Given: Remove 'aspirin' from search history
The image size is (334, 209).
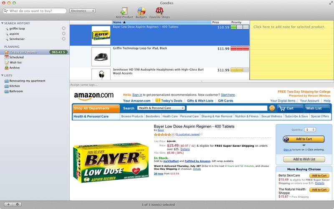Looking at the screenshot, I should click(64, 33).
